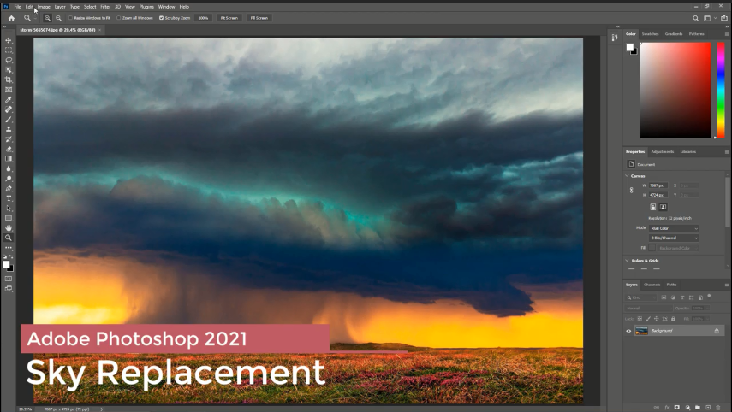The image size is (732, 412).
Task: Click the Fill Screen button
Action: [x=259, y=17]
